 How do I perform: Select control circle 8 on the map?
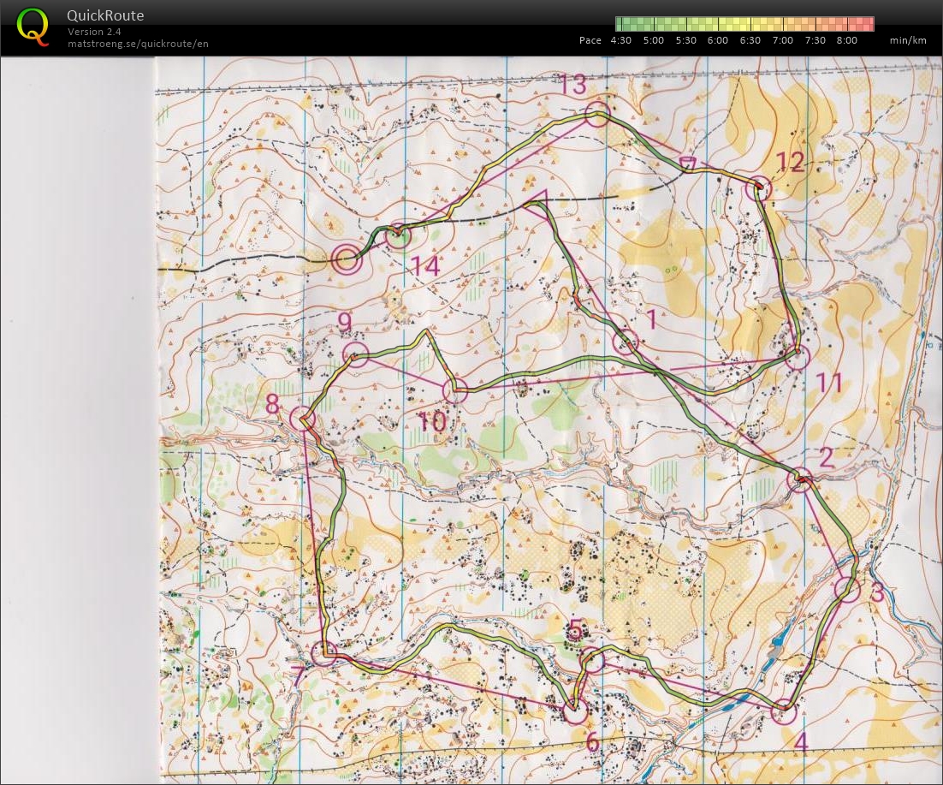coord(302,419)
